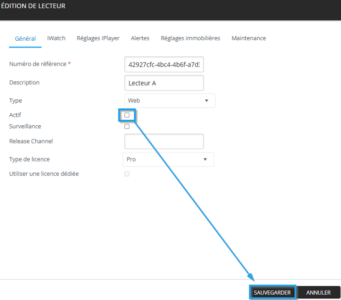Click the Utiliser une licence dédiée label
Image resolution: width=341 pixels, height=300 pixels.
[44, 174]
